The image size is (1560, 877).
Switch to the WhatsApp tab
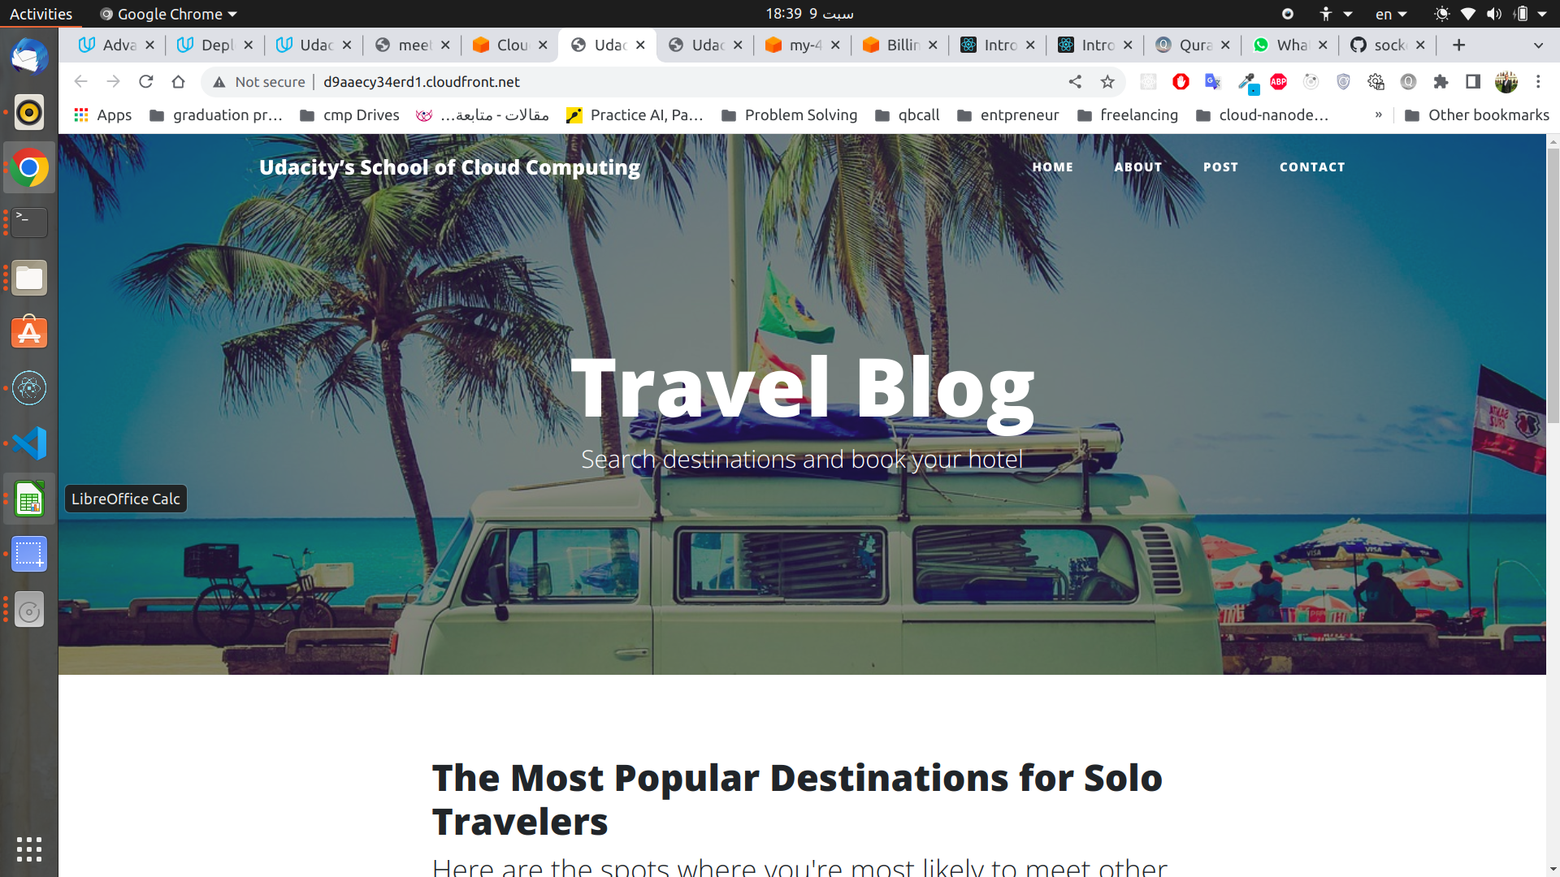[x=1289, y=45]
